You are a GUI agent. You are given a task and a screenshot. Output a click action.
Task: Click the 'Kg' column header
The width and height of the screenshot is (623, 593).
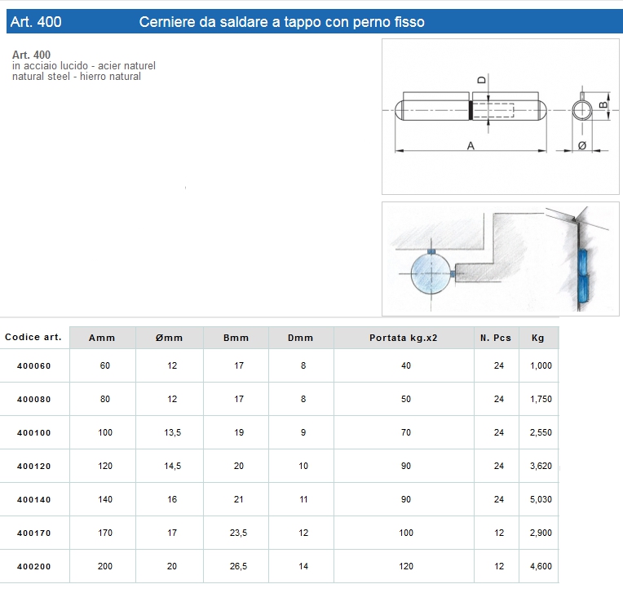click(x=538, y=338)
